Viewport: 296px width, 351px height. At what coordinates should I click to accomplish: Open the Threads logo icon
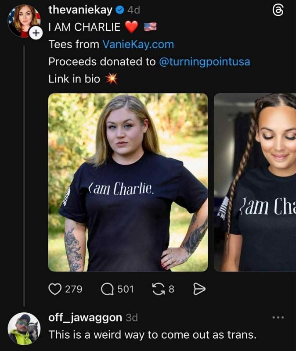coord(278,11)
